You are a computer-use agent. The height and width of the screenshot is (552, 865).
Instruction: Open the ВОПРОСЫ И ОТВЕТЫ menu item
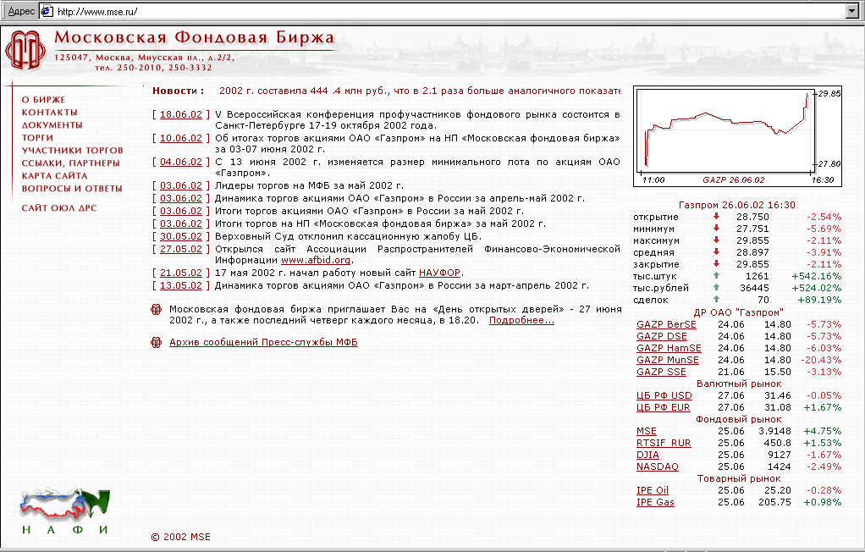pyautogui.click(x=72, y=189)
